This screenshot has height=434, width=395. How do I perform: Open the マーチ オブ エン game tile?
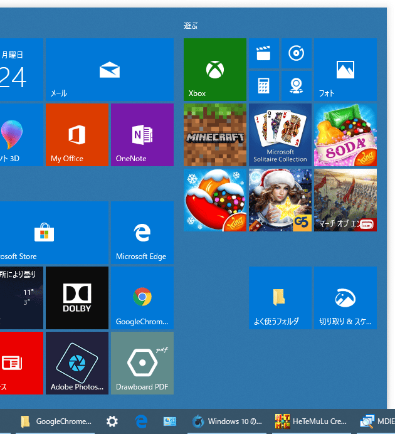(x=345, y=200)
